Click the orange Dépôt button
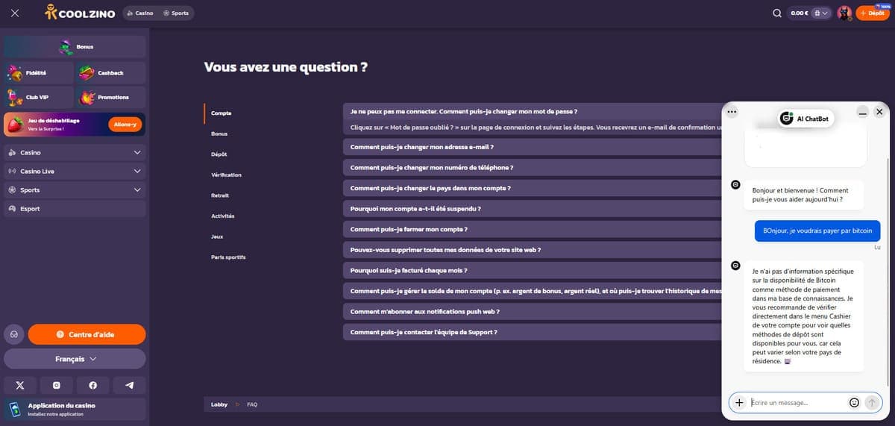The height and width of the screenshot is (426, 895). 873,13
